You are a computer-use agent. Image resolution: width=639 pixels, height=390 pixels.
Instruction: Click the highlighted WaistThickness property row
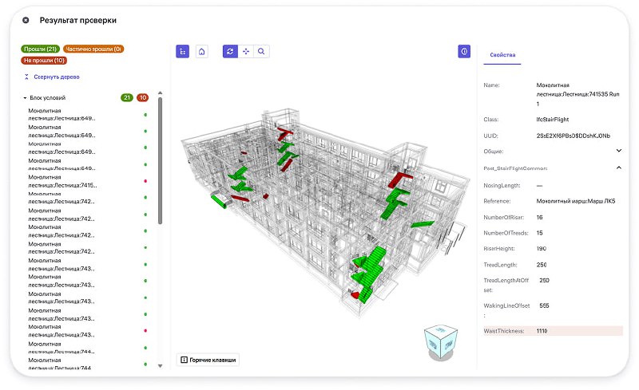pos(553,330)
